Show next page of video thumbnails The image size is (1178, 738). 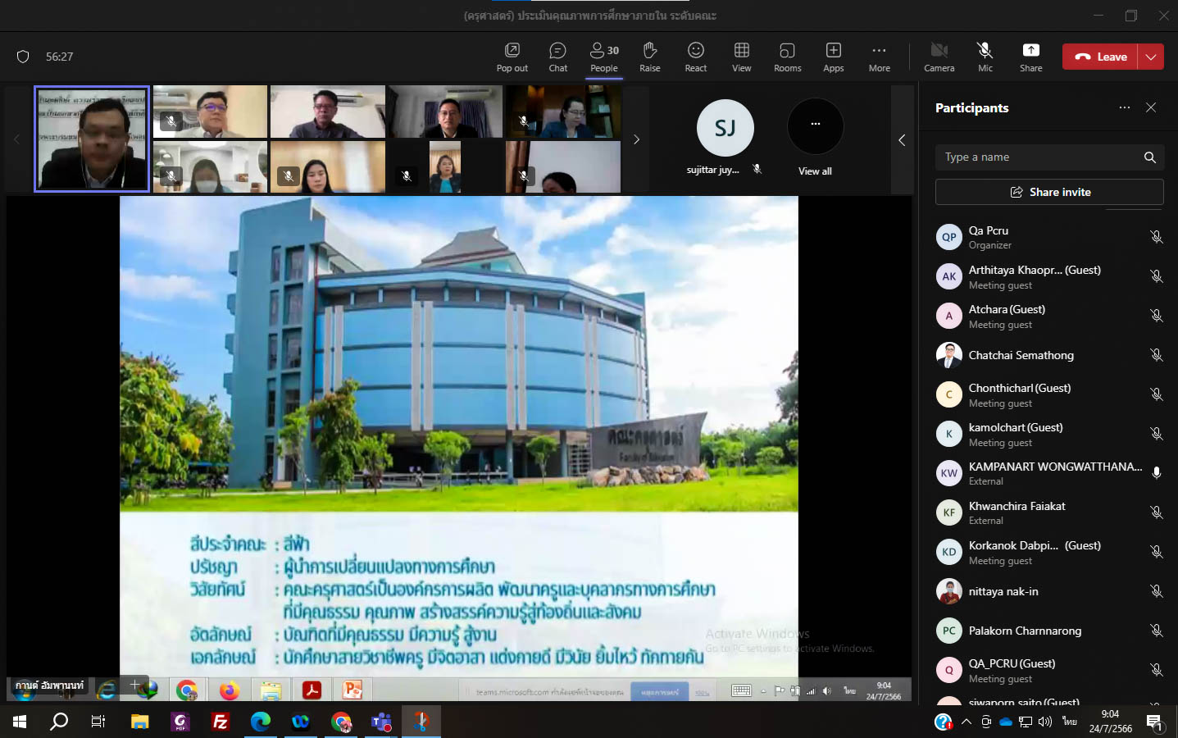pos(636,139)
